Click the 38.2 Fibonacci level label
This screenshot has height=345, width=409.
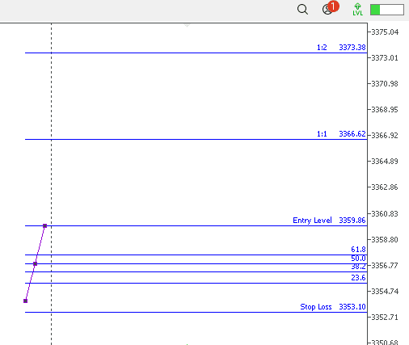pos(358,267)
